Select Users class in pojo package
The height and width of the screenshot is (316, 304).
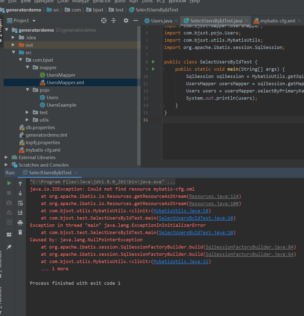coord(52,97)
